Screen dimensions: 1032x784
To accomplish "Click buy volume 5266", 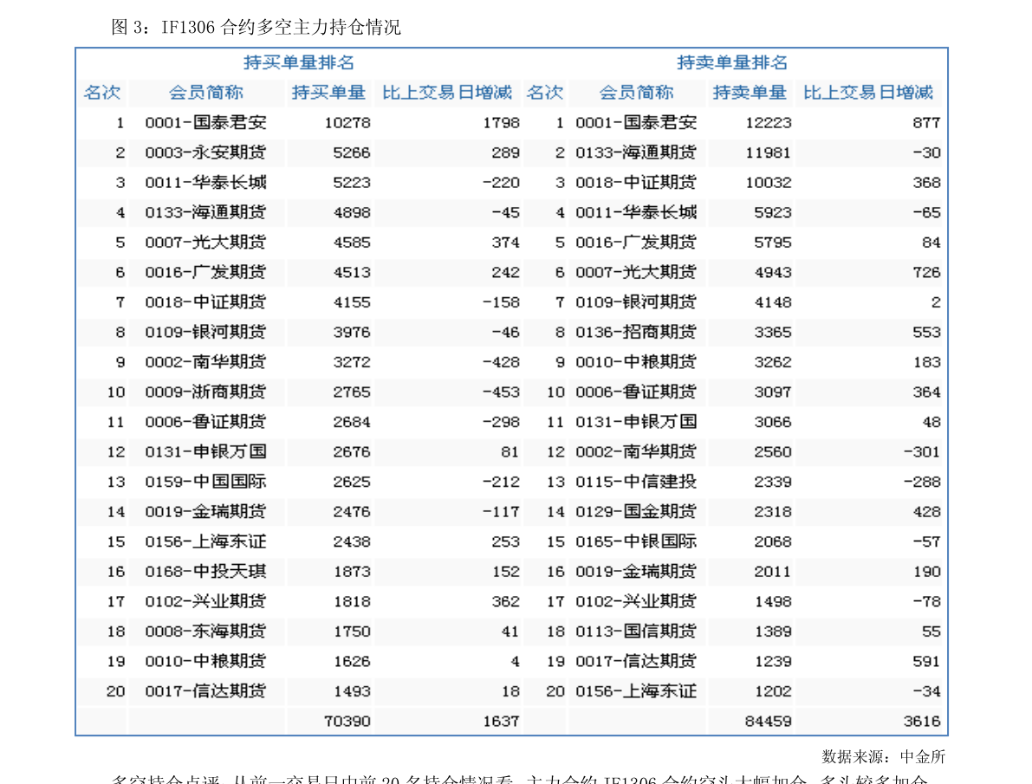I will tap(352, 152).
